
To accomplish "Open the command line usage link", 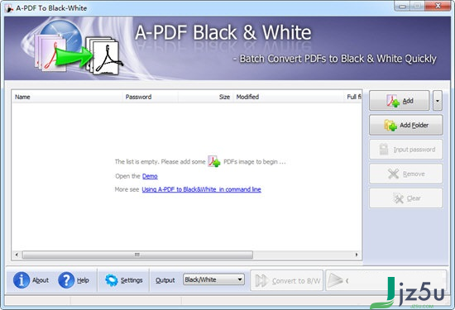I will 201,189.
